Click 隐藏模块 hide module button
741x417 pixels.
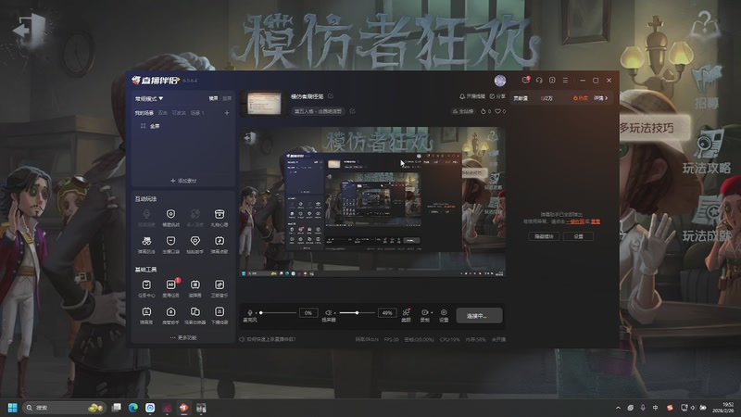(x=544, y=236)
